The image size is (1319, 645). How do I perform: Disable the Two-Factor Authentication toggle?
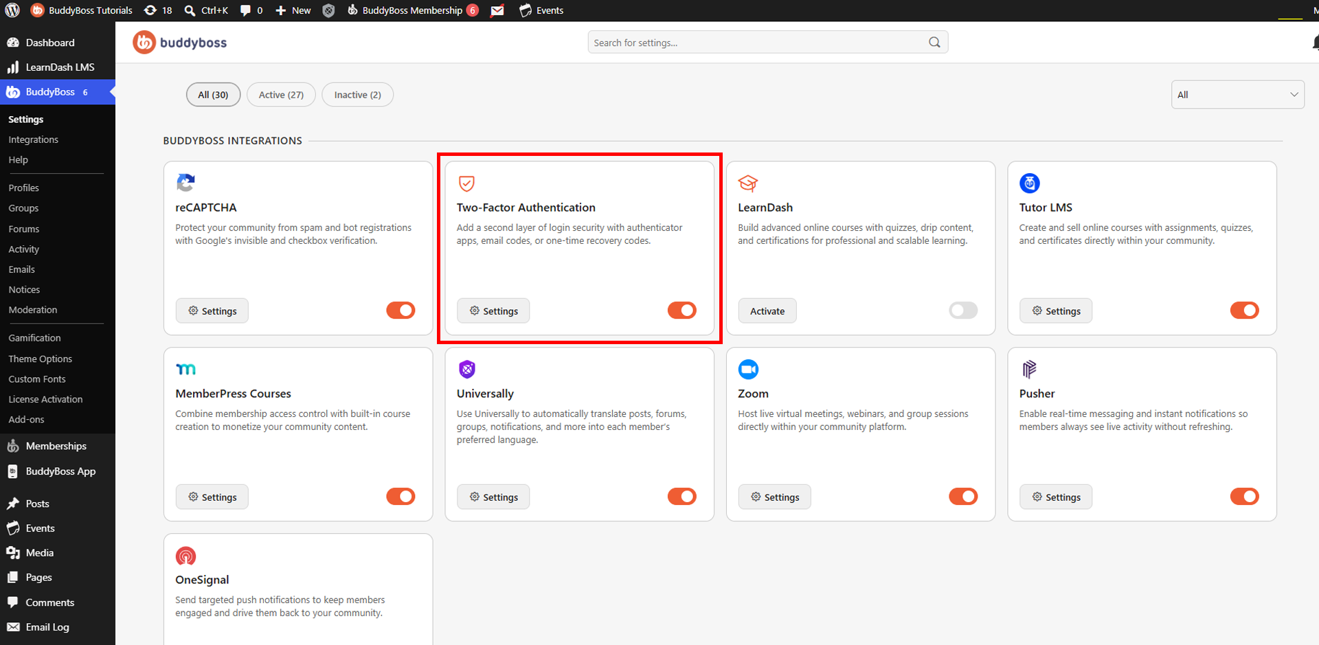[x=681, y=310]
